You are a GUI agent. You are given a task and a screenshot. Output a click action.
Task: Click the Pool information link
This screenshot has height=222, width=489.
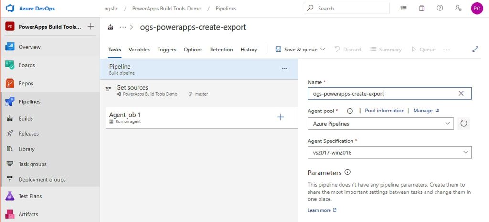384,111
